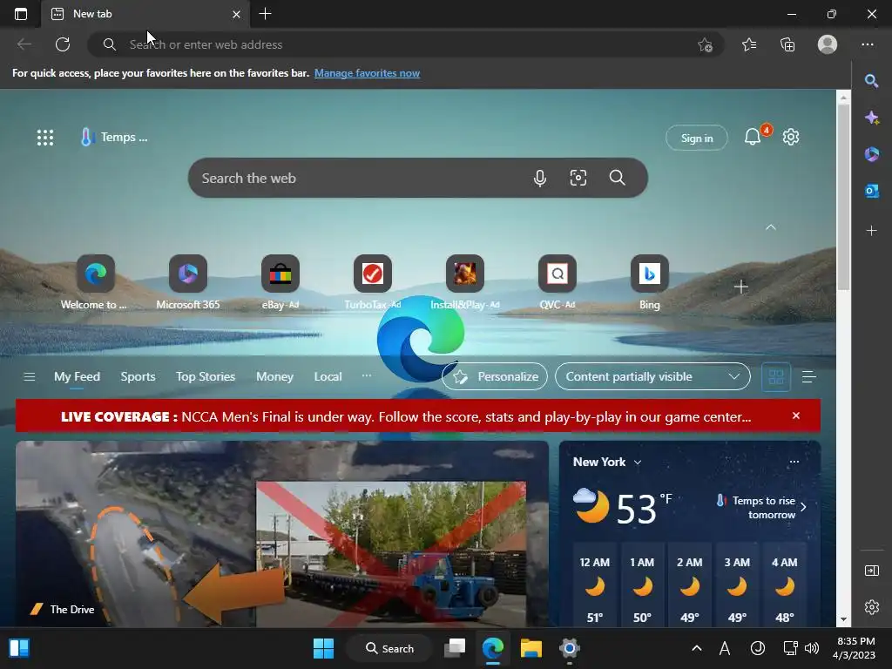Open the weather card more options
Viewport: 892px width, 669px height.
pyautogui.click(x=794, y=462)
